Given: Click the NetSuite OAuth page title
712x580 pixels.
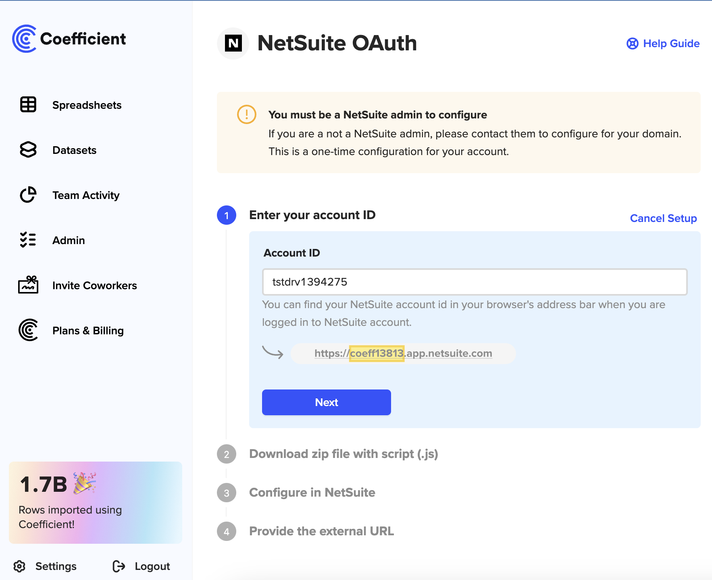Looking at the screenshot, I should click(337, 43).
